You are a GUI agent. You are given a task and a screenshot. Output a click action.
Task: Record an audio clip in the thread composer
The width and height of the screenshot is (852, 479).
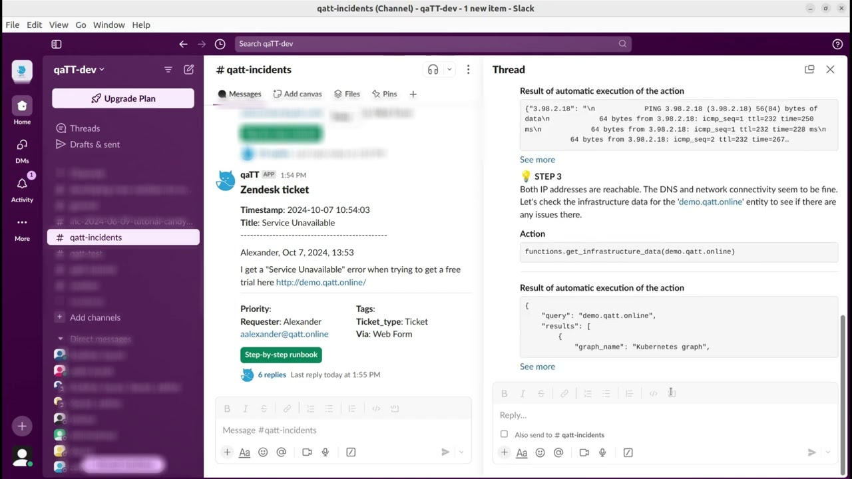coord(602,452)
